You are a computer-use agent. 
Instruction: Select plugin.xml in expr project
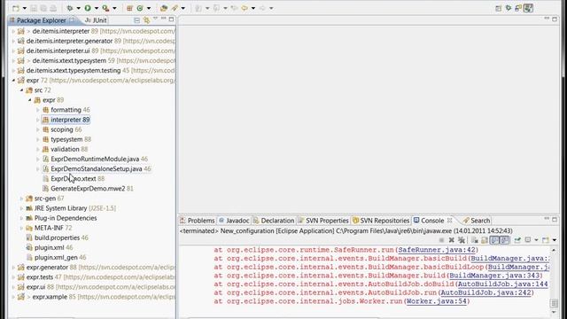click(50, 247)
